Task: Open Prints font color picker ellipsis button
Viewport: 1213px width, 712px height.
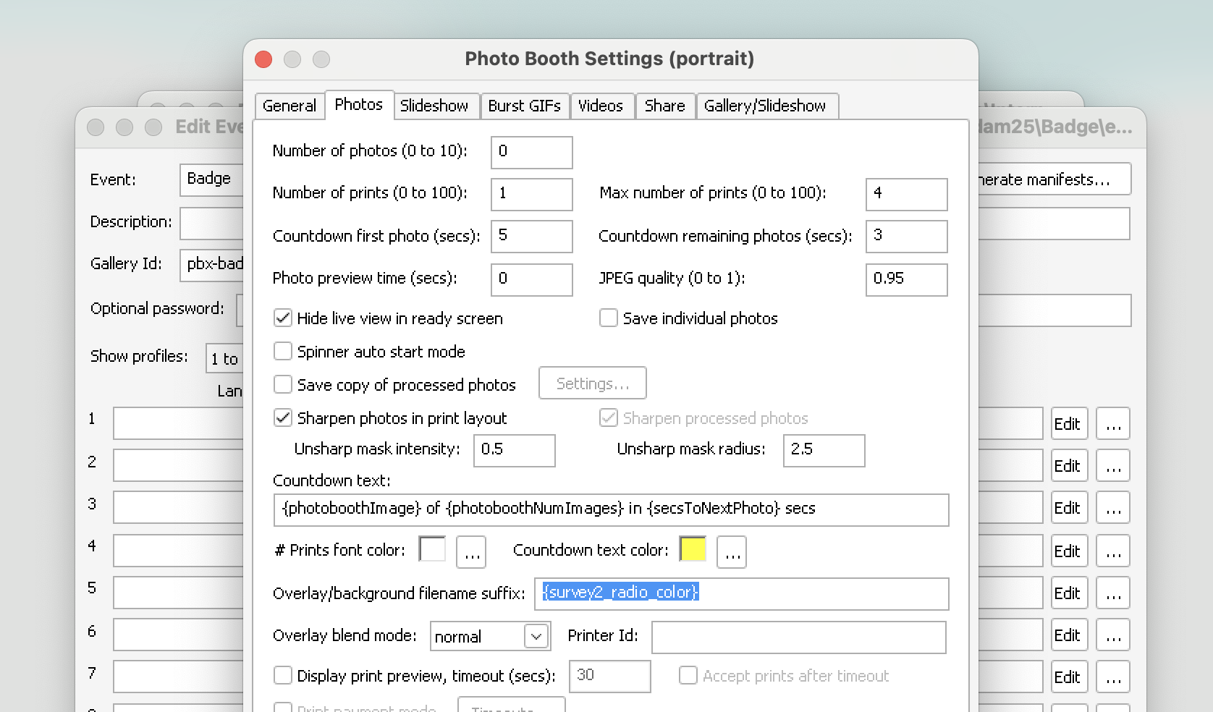Action: pyautogui.click(x=471, y=553)
